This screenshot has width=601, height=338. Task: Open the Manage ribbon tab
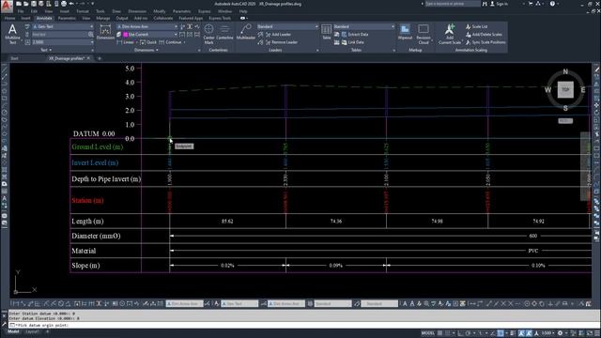(x=102, y=18)
